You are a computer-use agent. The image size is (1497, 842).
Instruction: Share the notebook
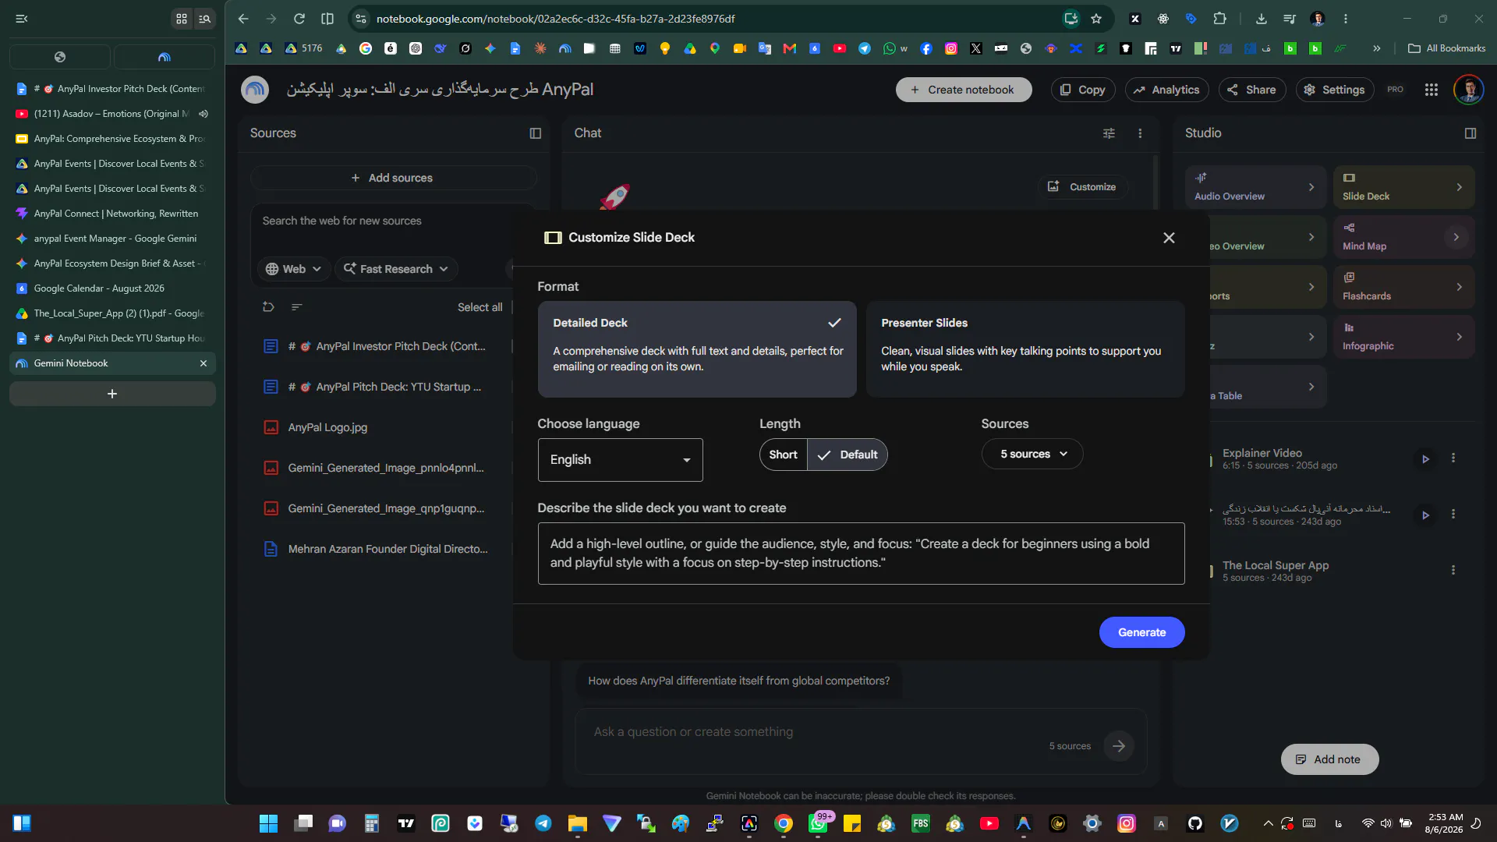coord(1251,90)
